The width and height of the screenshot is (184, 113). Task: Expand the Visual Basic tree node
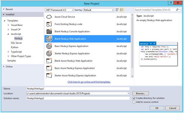8,25
